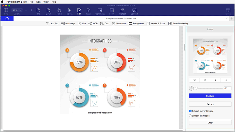Click the Link tool

pyautogui.click(x=82, y=23)
